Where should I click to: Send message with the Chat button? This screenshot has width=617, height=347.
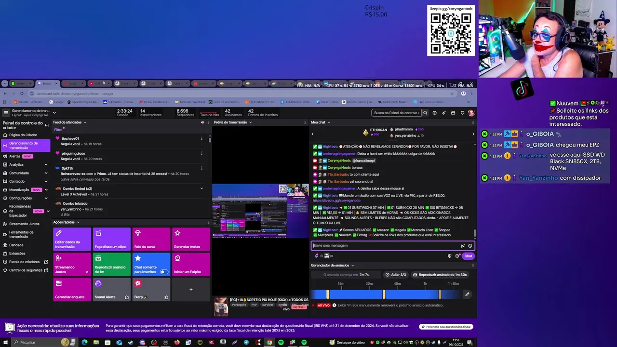click(x=468, y=256)
